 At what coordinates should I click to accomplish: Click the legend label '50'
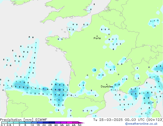tap(79, 125)
